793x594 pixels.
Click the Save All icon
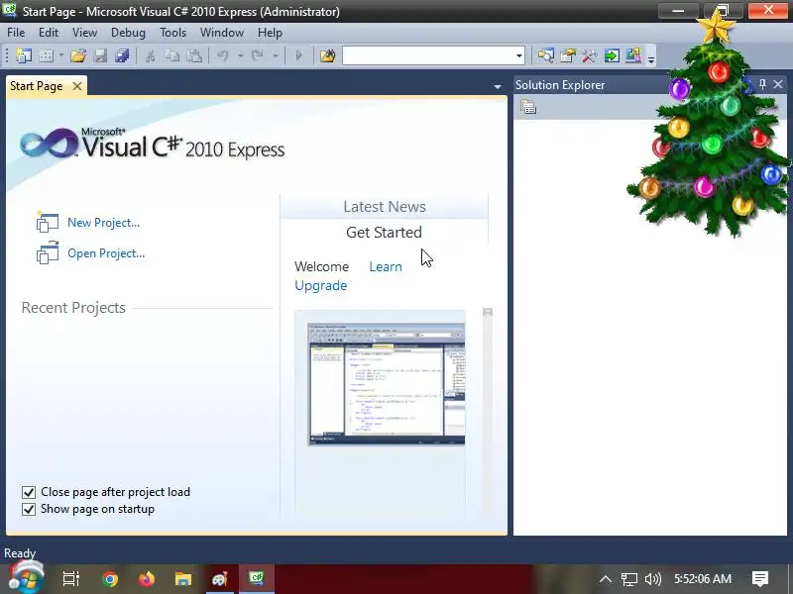pos(122,55)
